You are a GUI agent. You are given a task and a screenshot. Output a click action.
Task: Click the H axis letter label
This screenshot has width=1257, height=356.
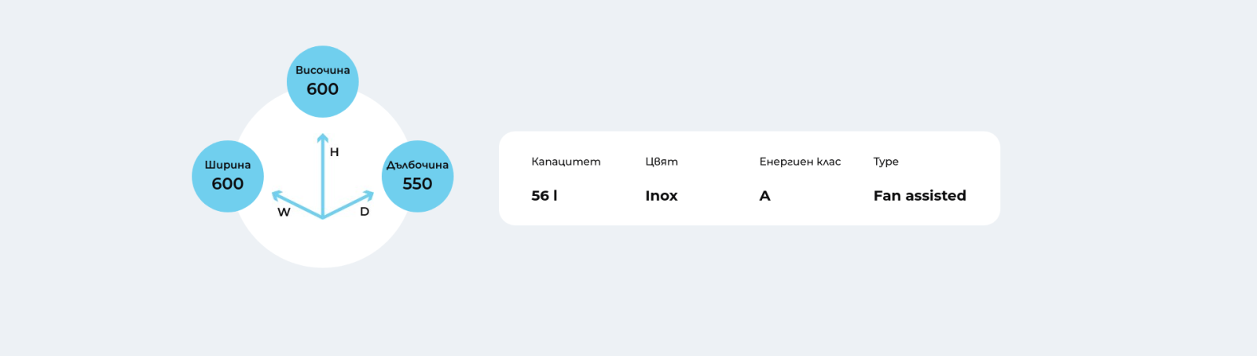(x=335, y=152)
